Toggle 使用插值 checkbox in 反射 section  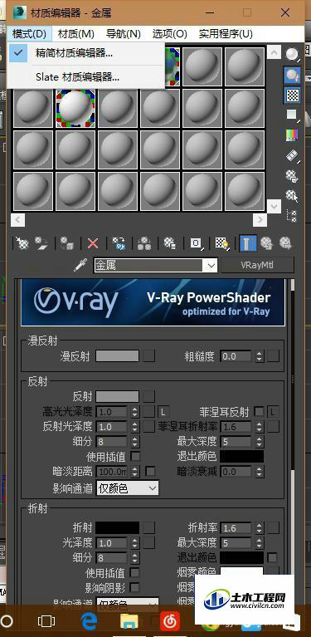[135, 456]
